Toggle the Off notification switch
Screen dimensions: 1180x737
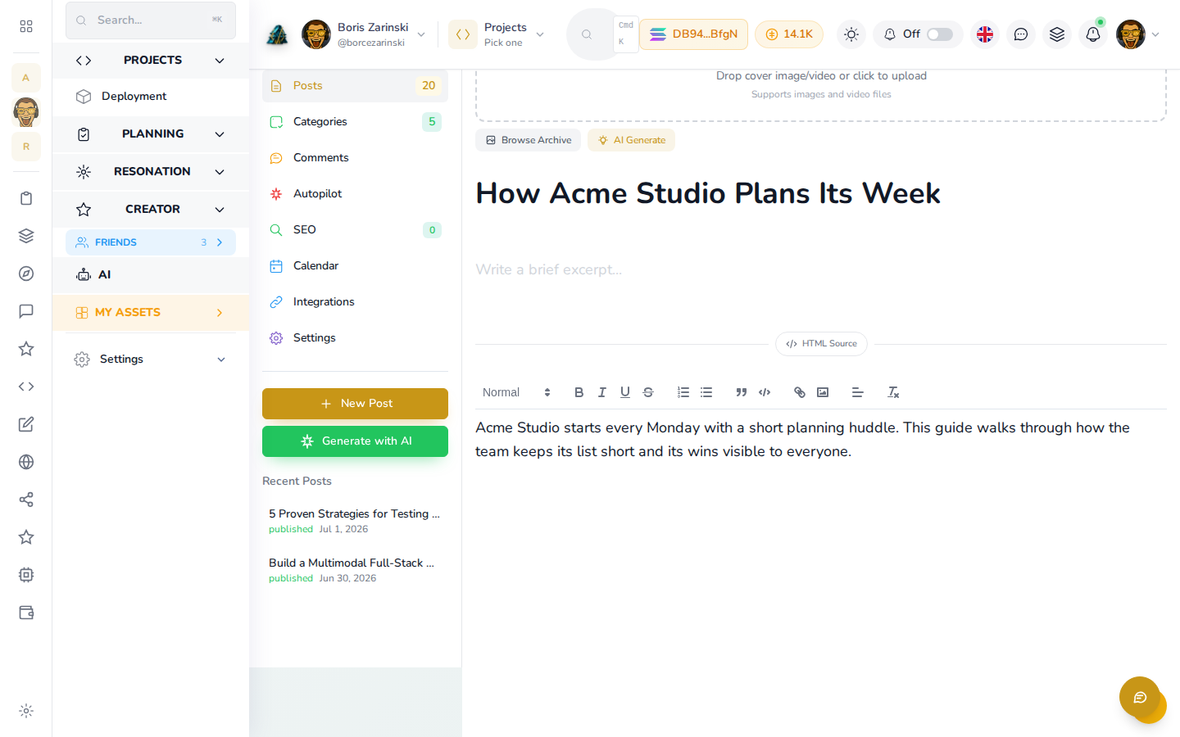click(940, 34)
